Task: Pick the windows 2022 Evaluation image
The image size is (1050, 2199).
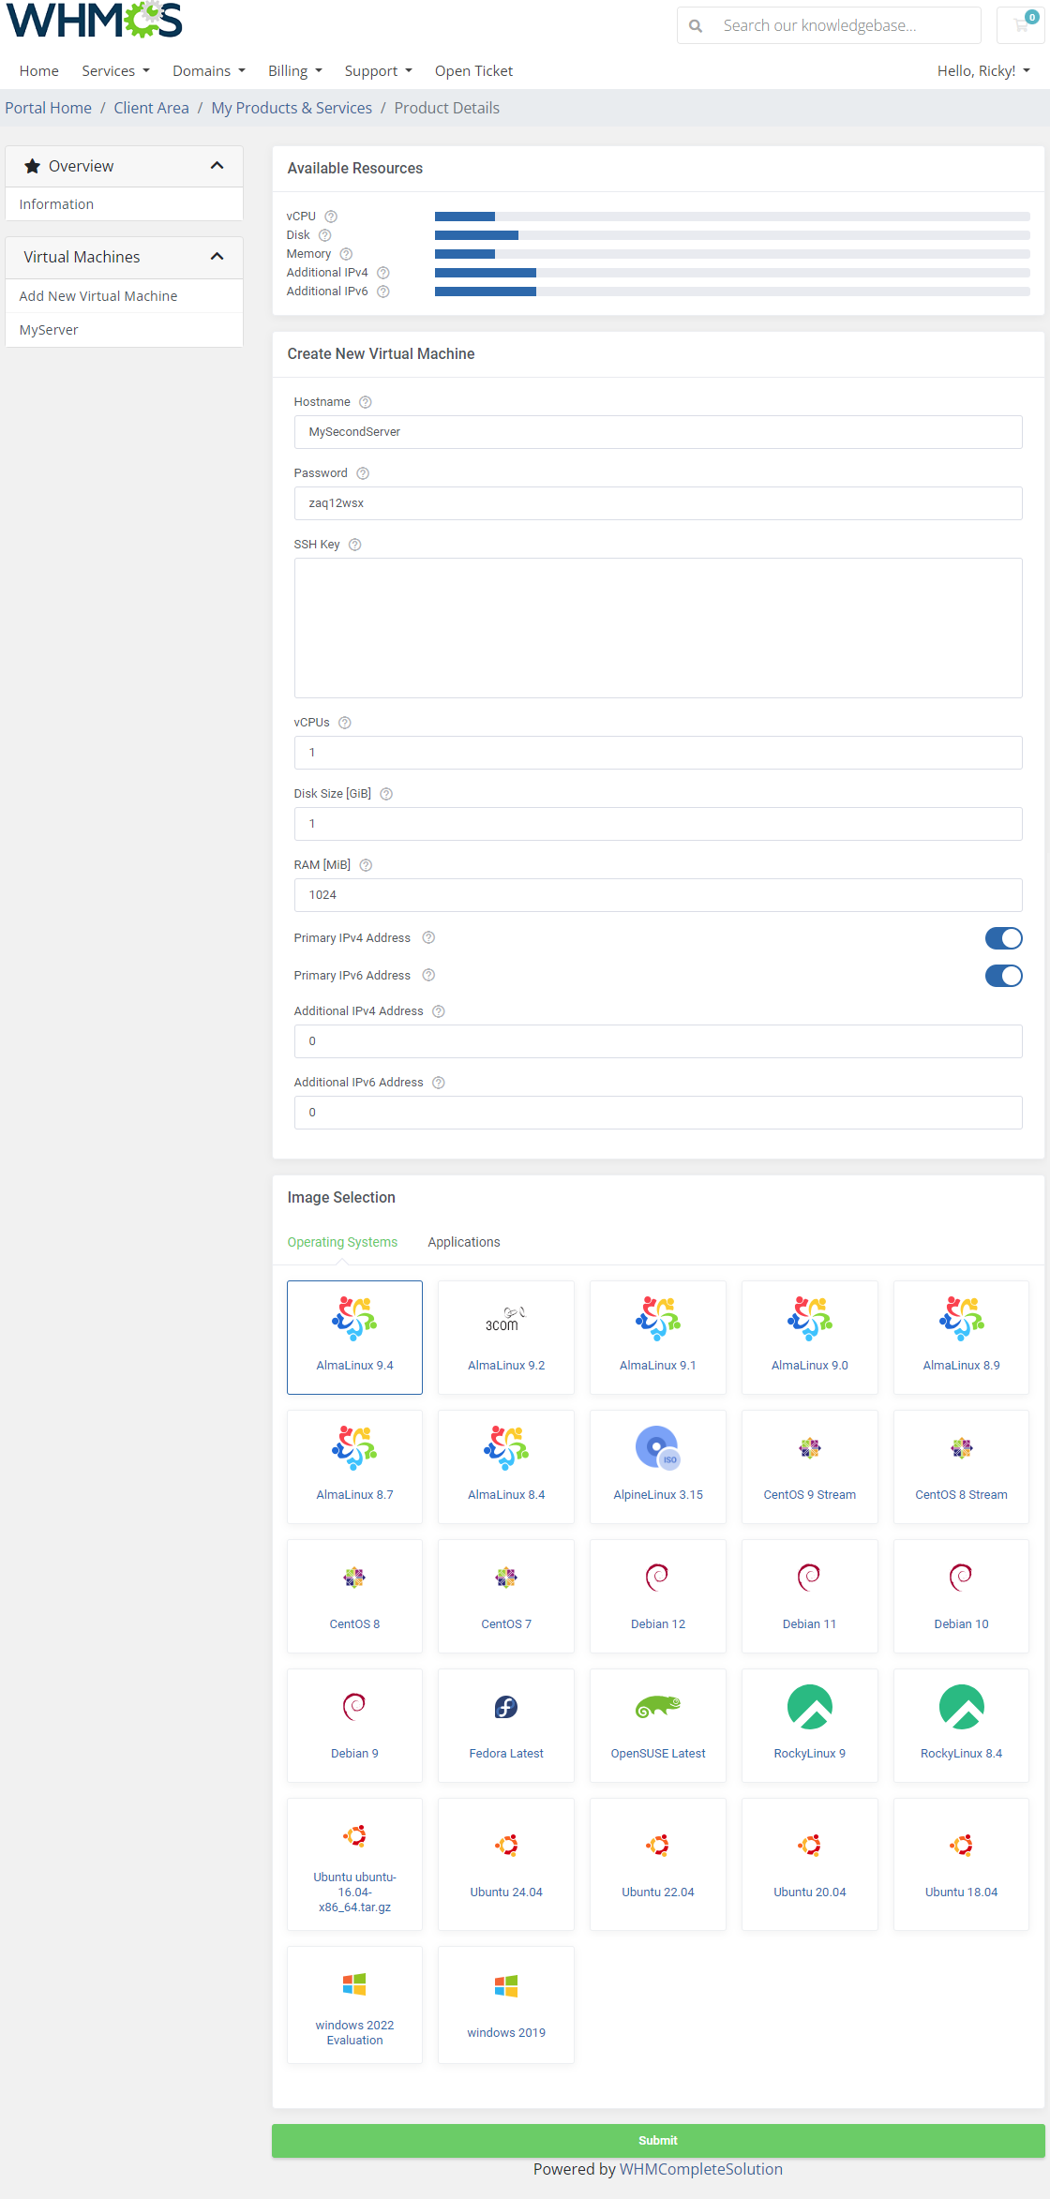Action: click(354, 2005)
